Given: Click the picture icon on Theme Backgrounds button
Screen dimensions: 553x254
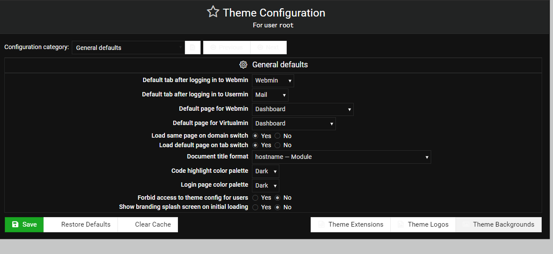Looking at the screenshot, I should tap(466, 224).
